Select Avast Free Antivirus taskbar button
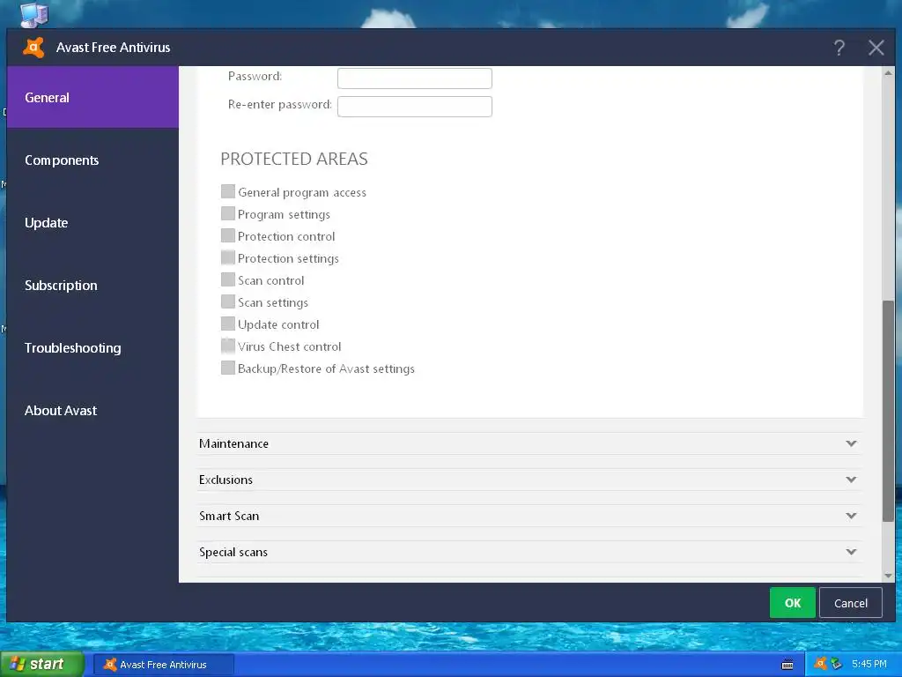This screenshot has height=677, width=902. [164, 665]
